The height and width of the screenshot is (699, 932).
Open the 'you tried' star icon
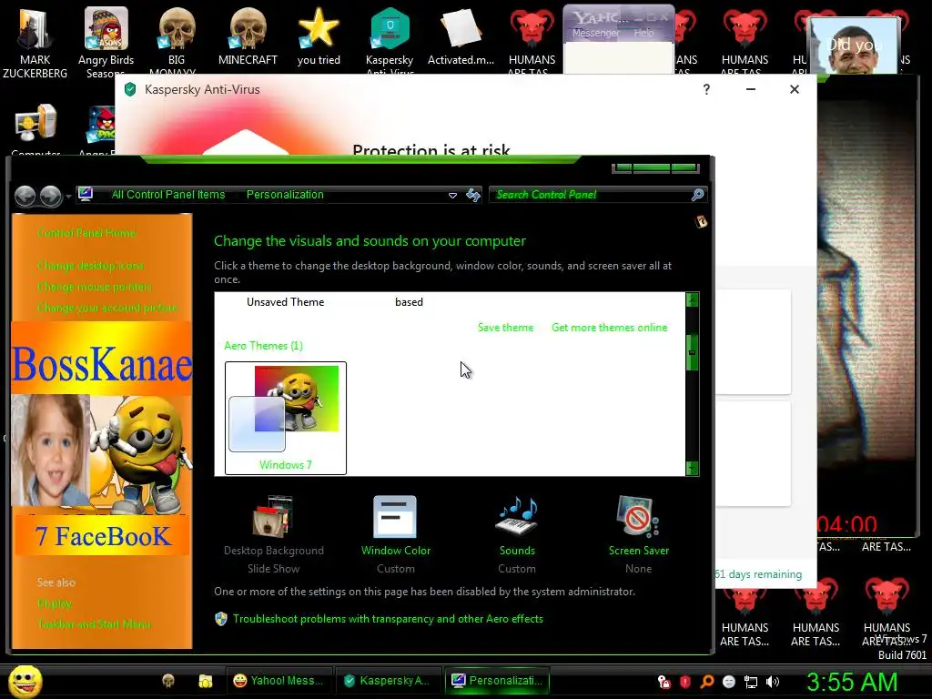pyautogui.click(x=319, y=36)
